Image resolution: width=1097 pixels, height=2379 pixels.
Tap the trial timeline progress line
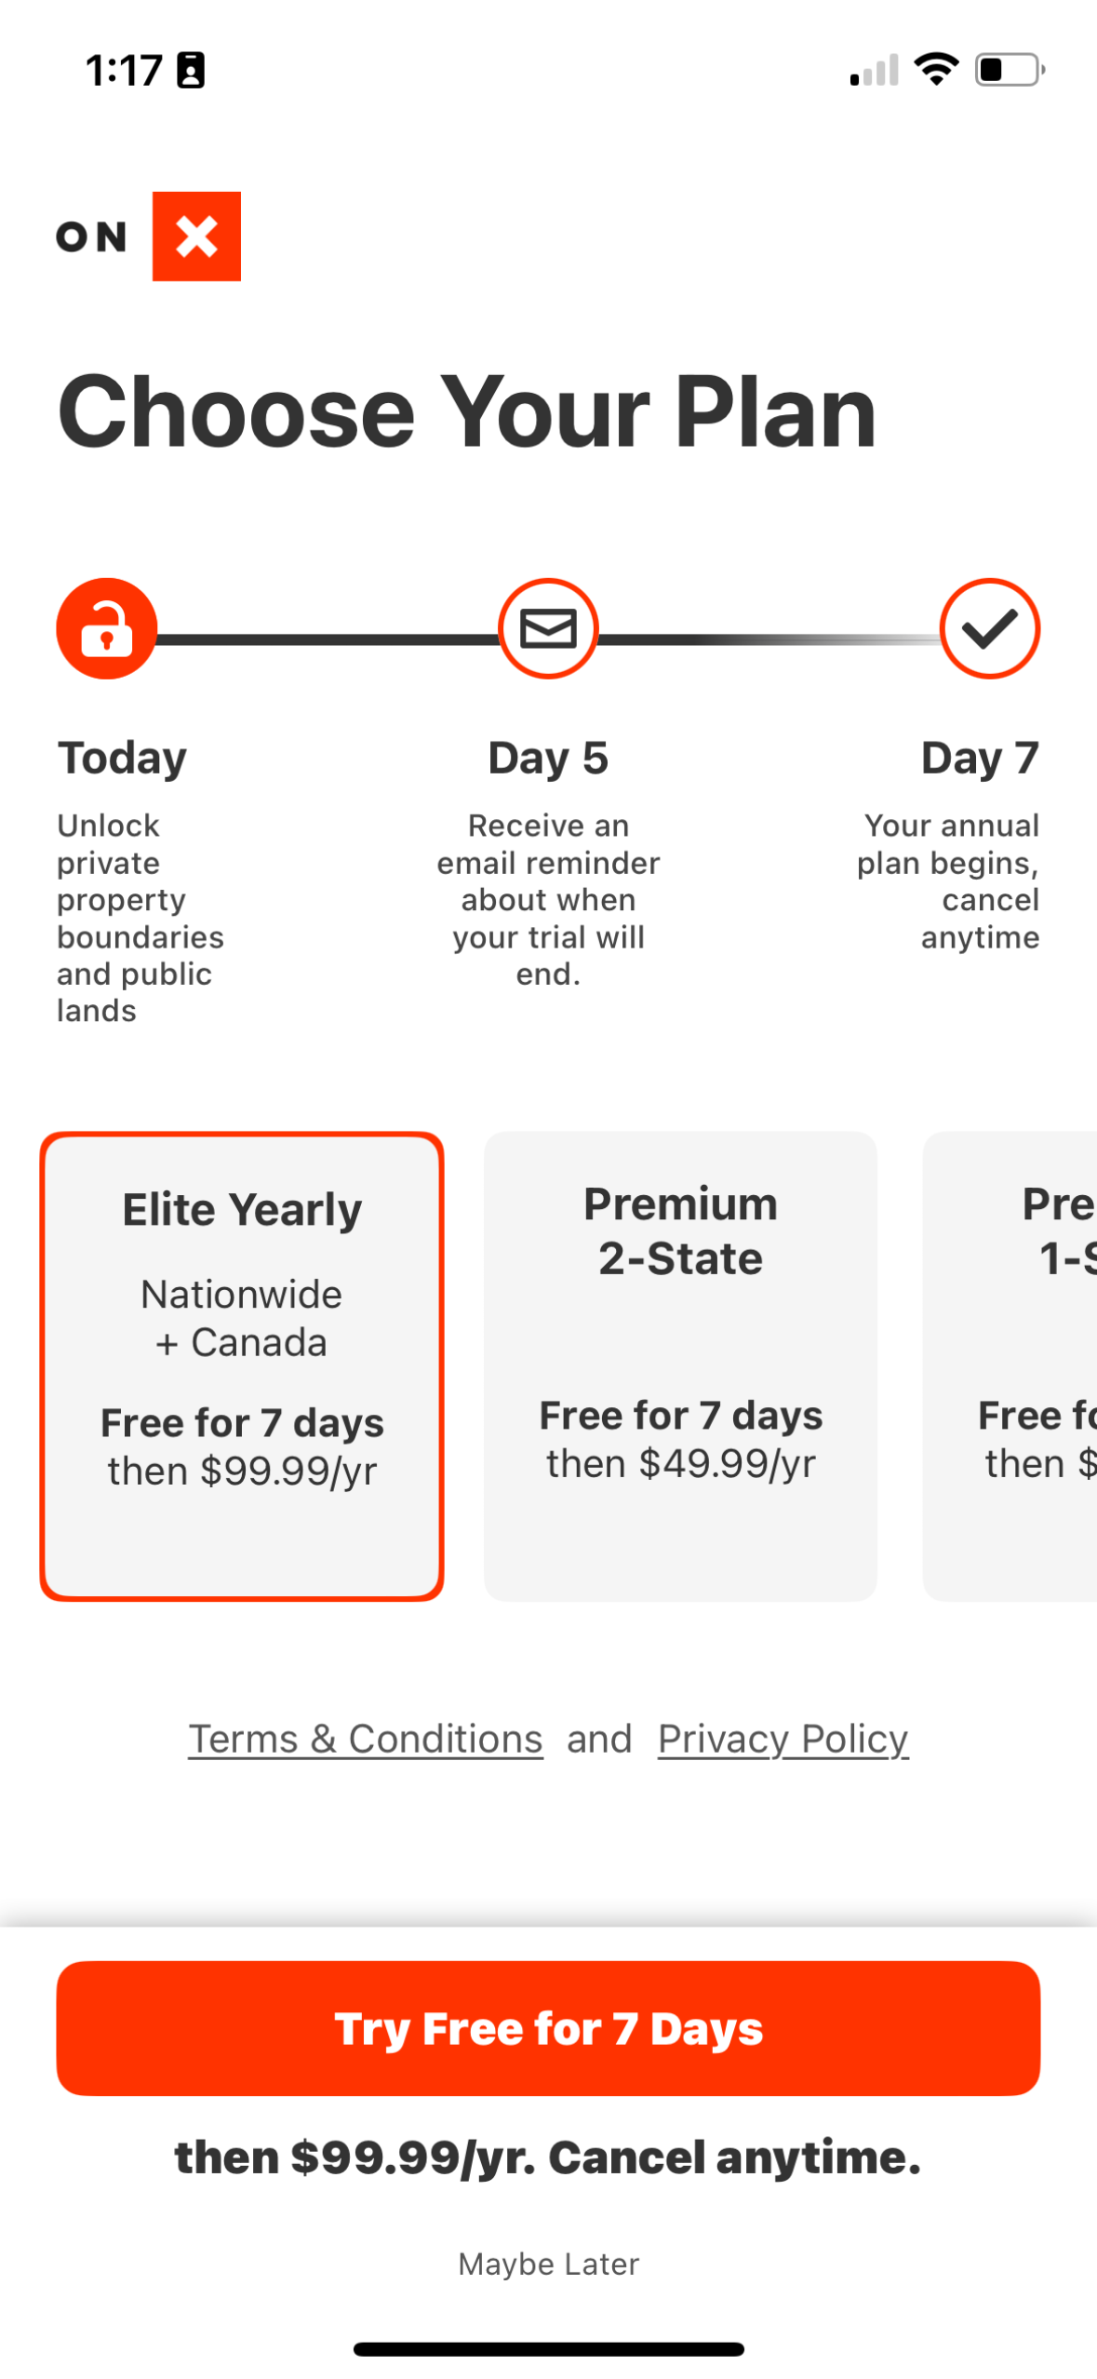coord(326,639)
